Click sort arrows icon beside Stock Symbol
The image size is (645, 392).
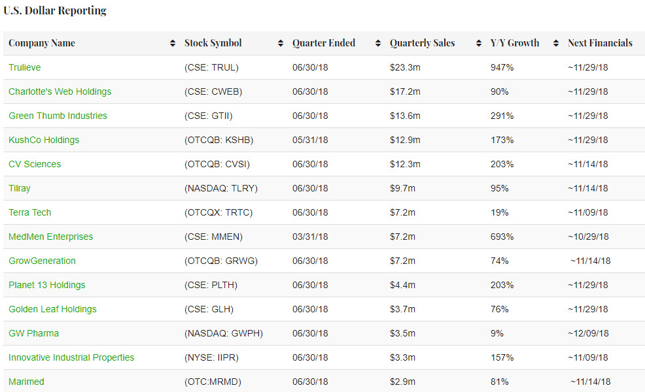pyautogui.click(x=281, y=44)
